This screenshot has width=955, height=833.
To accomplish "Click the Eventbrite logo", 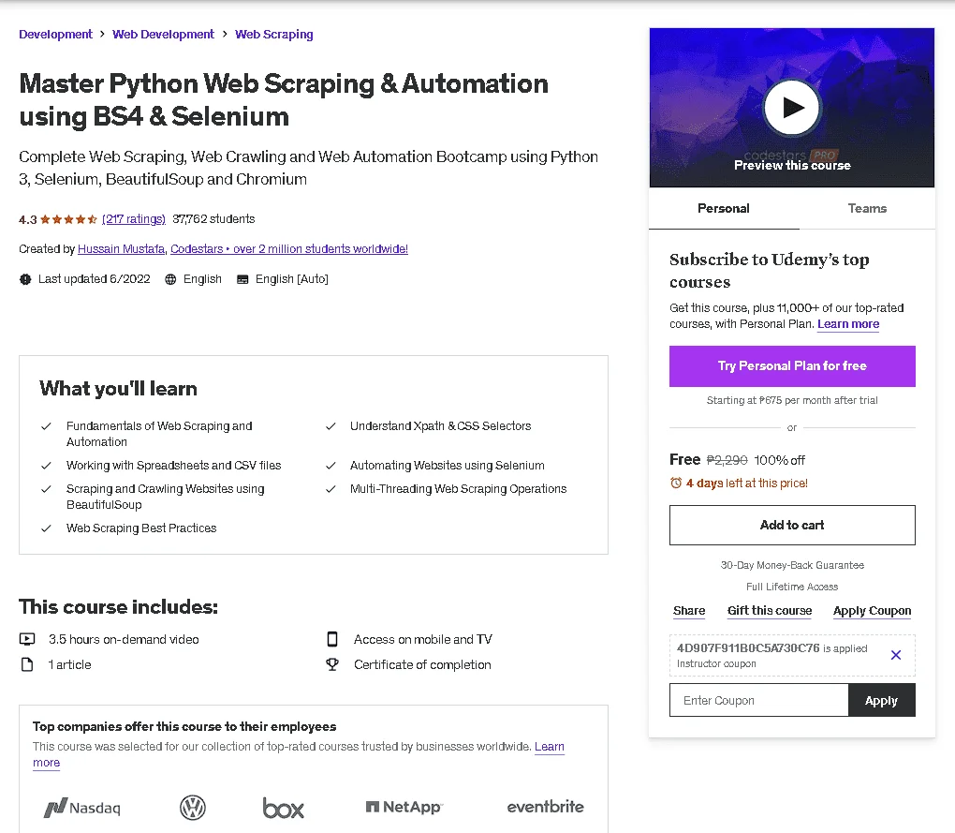I will [545, 807].
